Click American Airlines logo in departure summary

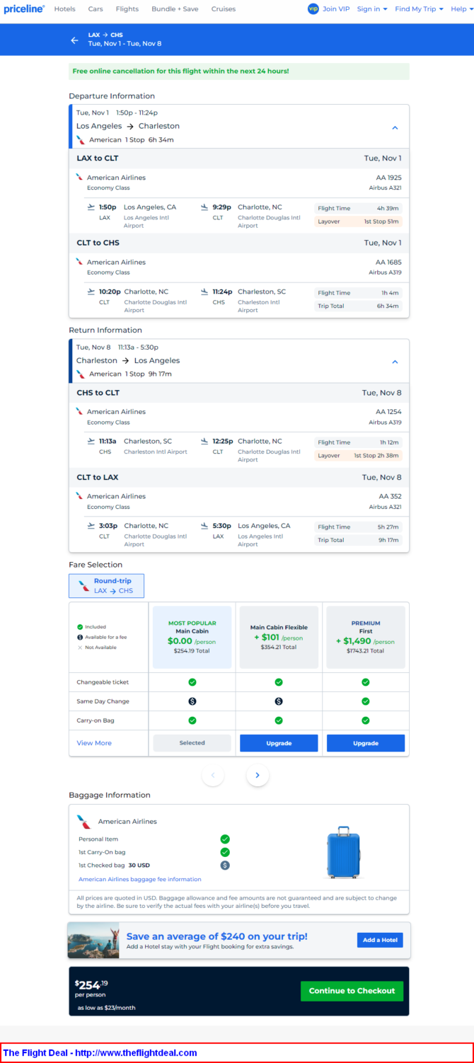(81, 139)
